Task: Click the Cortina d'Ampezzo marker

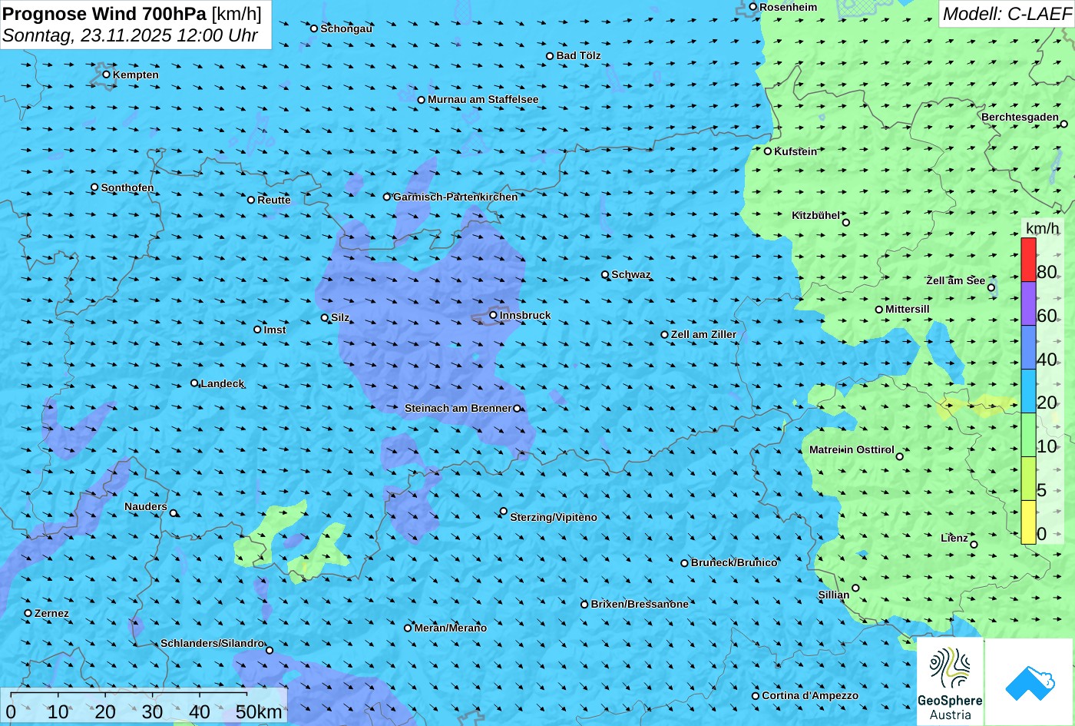Action: [755, 696]
